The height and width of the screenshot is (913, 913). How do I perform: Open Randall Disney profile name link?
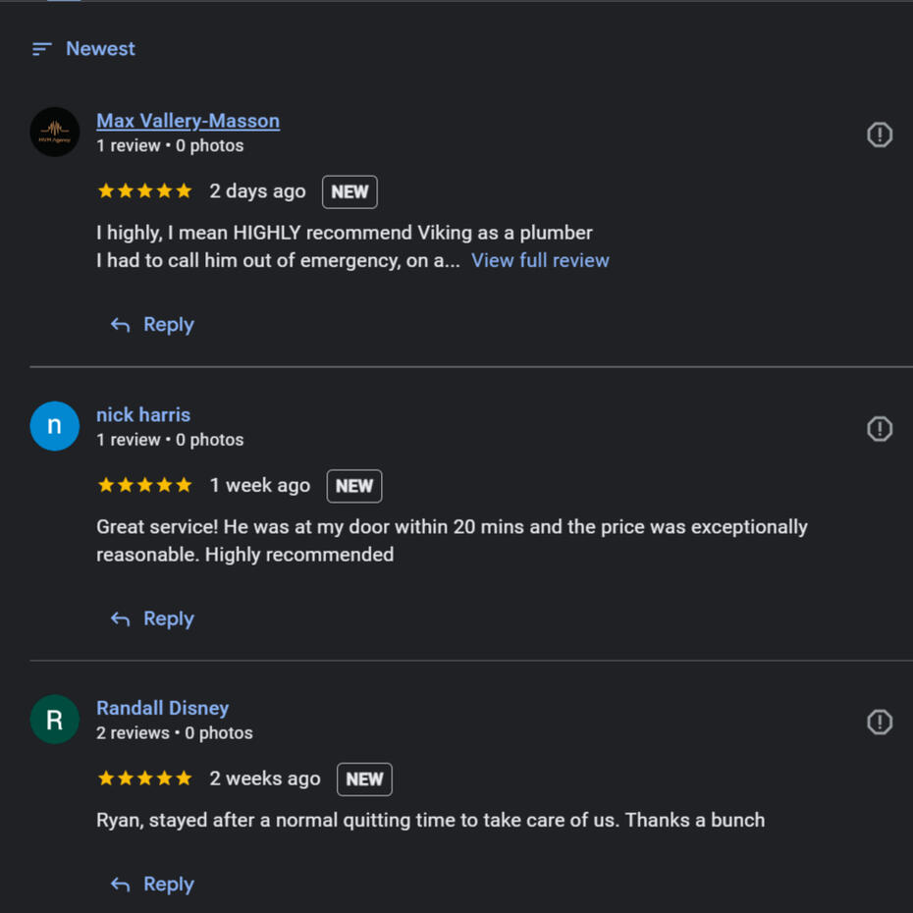[162, 708]
